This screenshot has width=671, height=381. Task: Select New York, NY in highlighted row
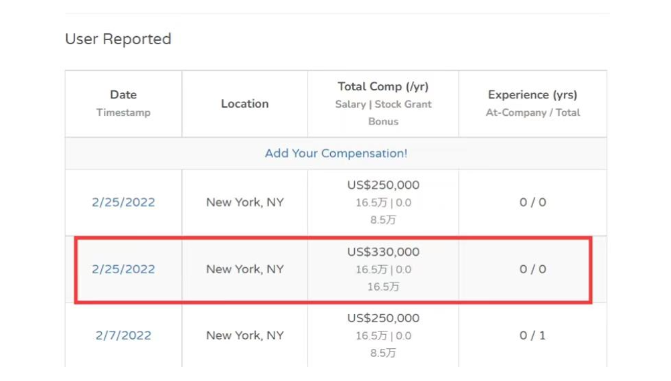tap(244, 269)
